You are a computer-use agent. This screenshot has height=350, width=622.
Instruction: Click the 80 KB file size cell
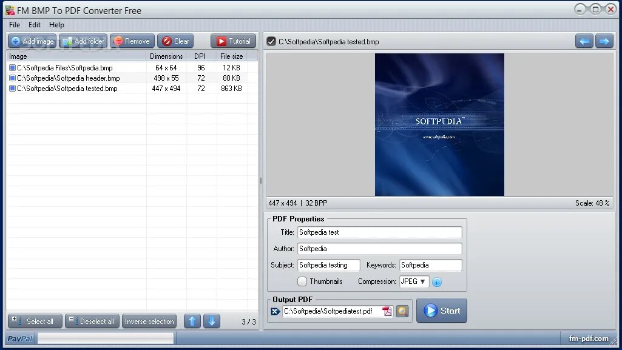coord(232,78)
